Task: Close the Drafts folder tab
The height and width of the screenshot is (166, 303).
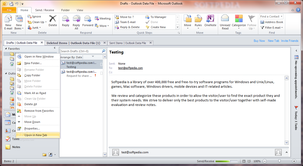Action: pos(41,43)
